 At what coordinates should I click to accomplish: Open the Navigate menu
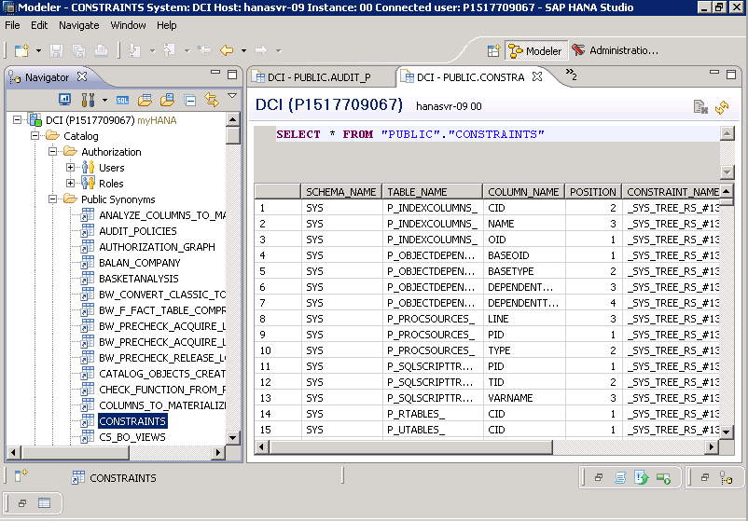tap(78, 25)
